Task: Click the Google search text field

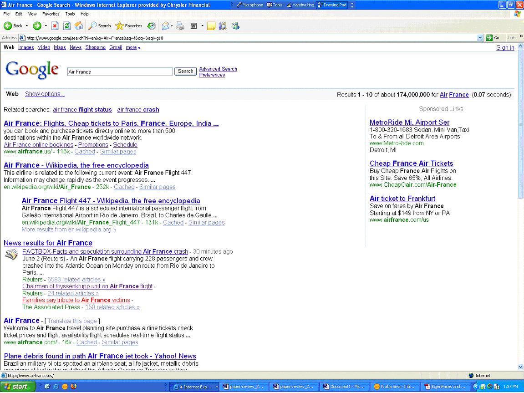Action: click(x=120, y=71)
